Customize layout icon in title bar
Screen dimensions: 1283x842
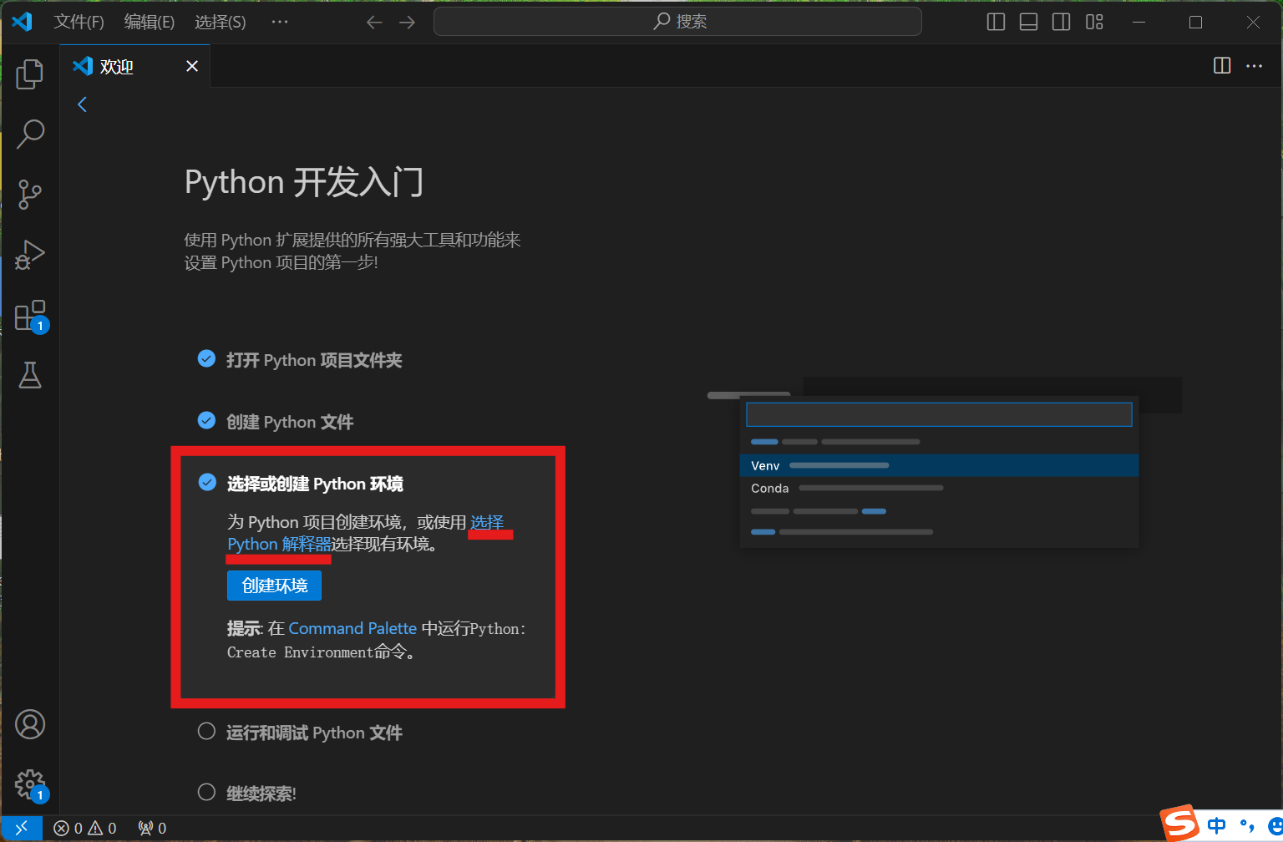1094,22
